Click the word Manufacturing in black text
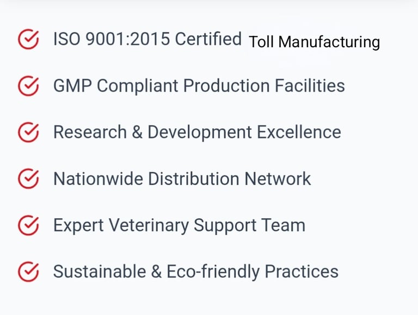Image resolution: width=418 pixels, height=315 pixels. 329,42
